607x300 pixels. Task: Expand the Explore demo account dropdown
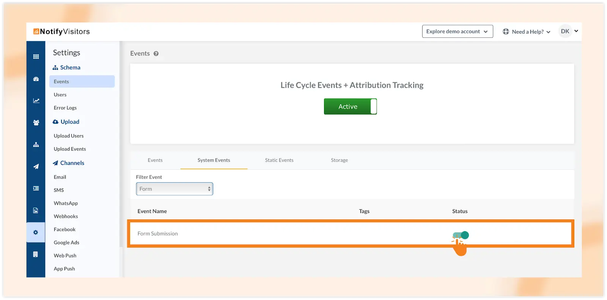point(457,31)
